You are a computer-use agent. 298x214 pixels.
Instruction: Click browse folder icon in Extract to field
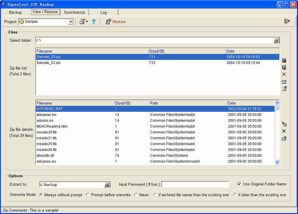click(x=107, y=185)
